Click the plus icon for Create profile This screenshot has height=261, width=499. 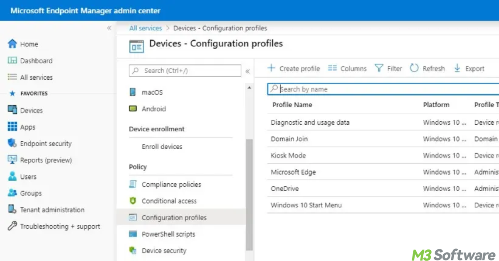[x=271, y=68]
